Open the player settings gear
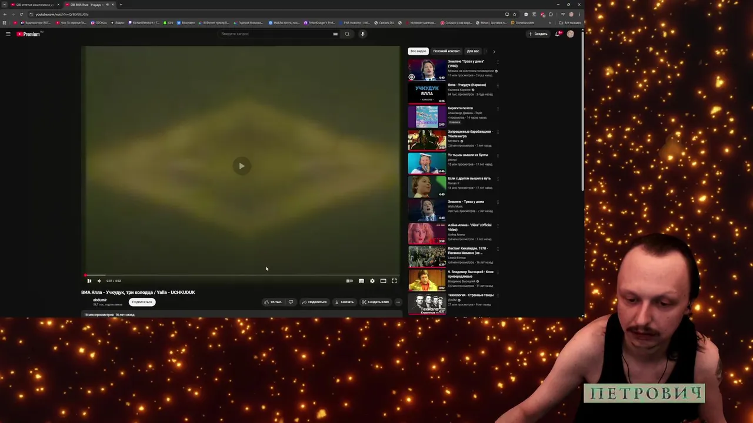 (x=372, y=281)
